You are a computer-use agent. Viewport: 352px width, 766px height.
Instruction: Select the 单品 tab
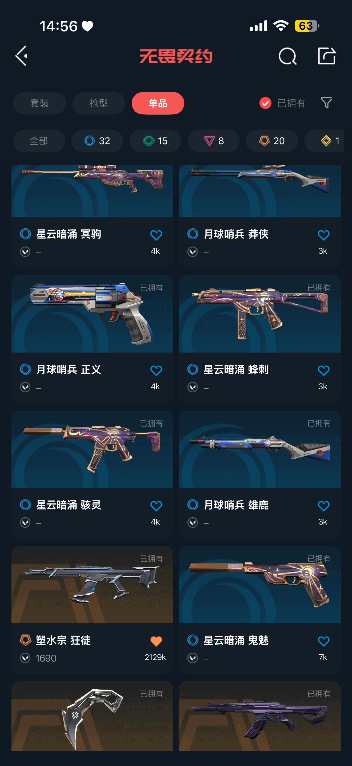(158, 103)
